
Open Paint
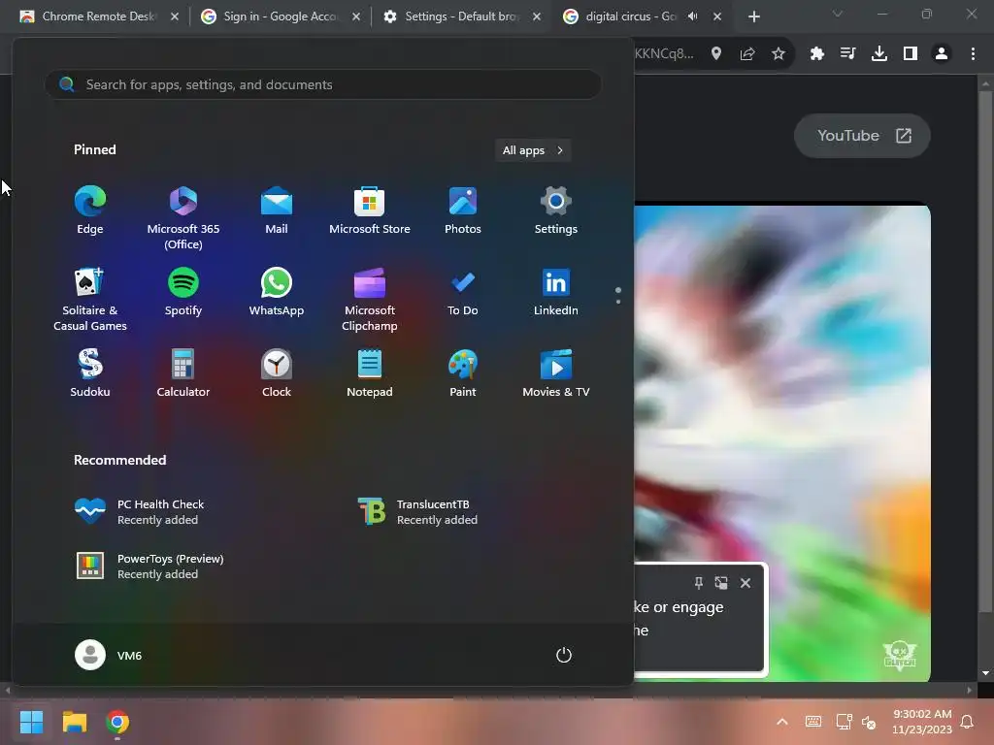(x=463, y=373)
